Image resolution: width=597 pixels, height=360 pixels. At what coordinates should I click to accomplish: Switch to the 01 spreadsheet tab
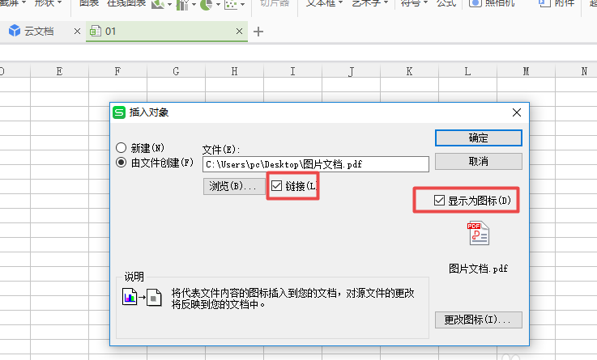167,32
